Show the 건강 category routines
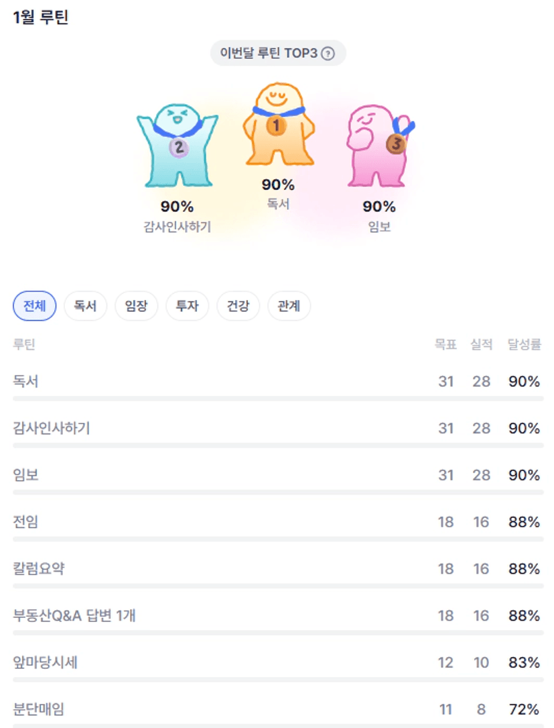The image size is (554, 728). (238, 307)
